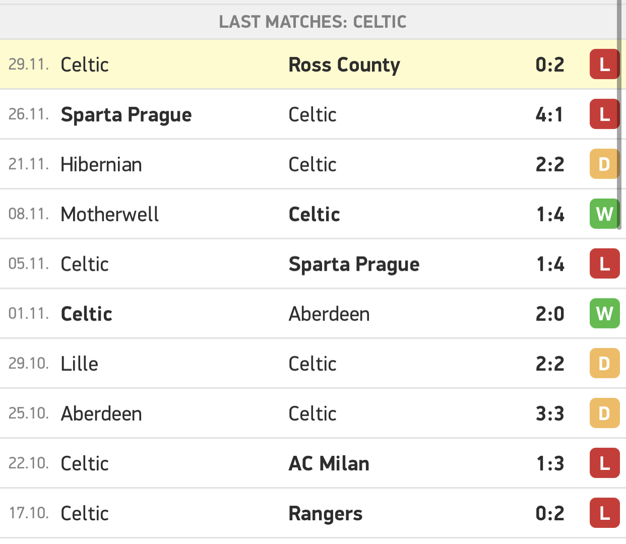The image size is (626, 544).
Task: Click the vertical scrollbar on the right edge
Action: point(619,114)
